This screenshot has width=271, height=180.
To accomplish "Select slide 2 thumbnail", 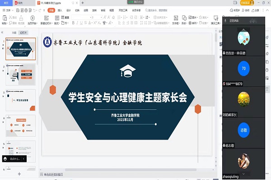I will 21,74.
